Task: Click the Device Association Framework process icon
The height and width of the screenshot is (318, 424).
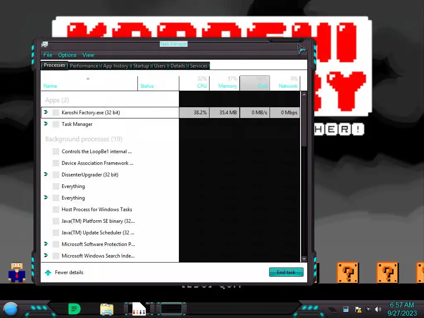Action: point(56,163)
